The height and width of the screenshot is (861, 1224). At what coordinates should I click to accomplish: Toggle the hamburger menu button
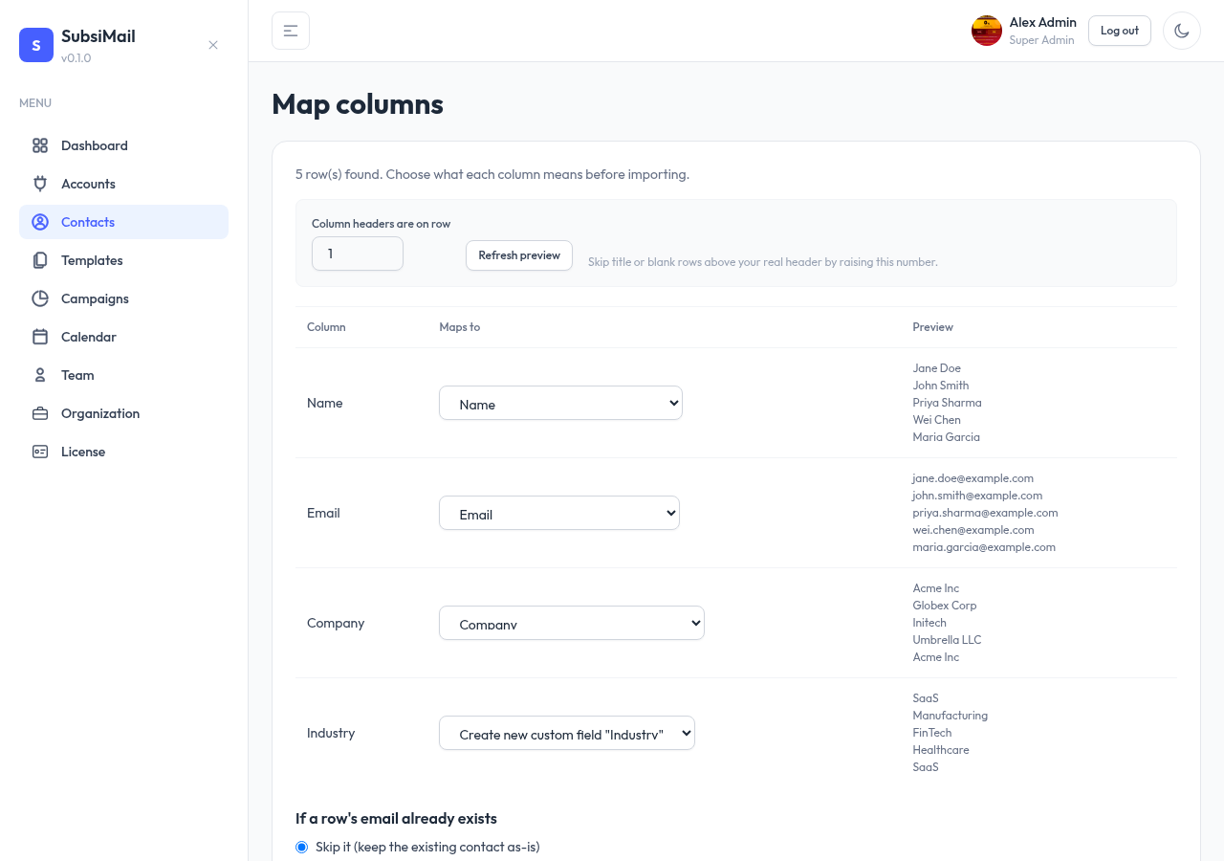pos(291,31)
